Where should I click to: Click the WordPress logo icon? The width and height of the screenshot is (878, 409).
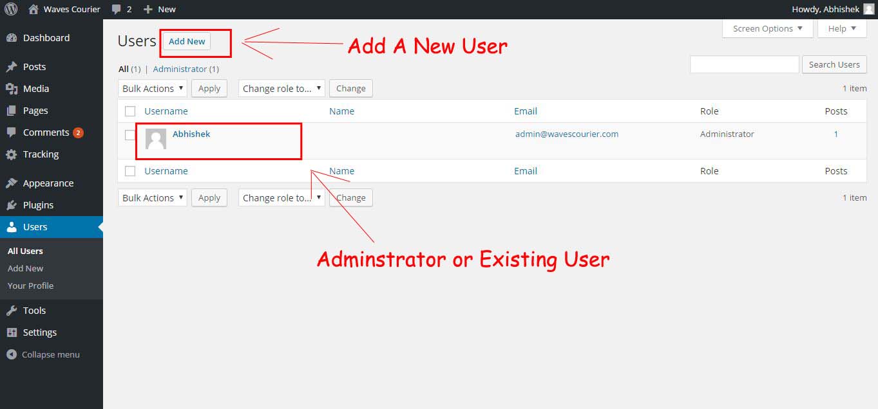click(x=11, y=9)
